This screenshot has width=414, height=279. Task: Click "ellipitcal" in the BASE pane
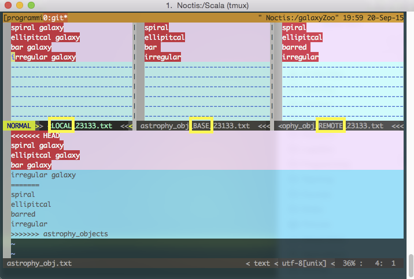coord(164,38)
